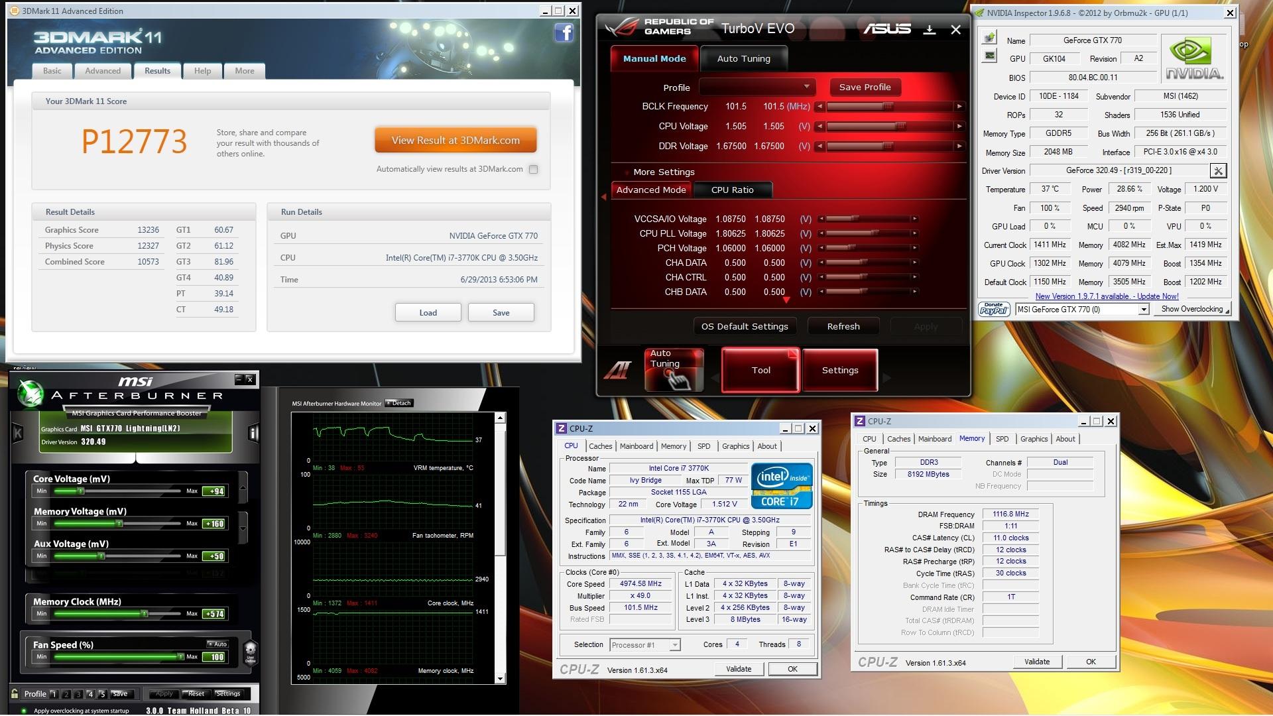Screen dimensions: 1273x716
Task: Click BCLK Frequency decrease arrow in TurboV
Action: tap(820, 106)
